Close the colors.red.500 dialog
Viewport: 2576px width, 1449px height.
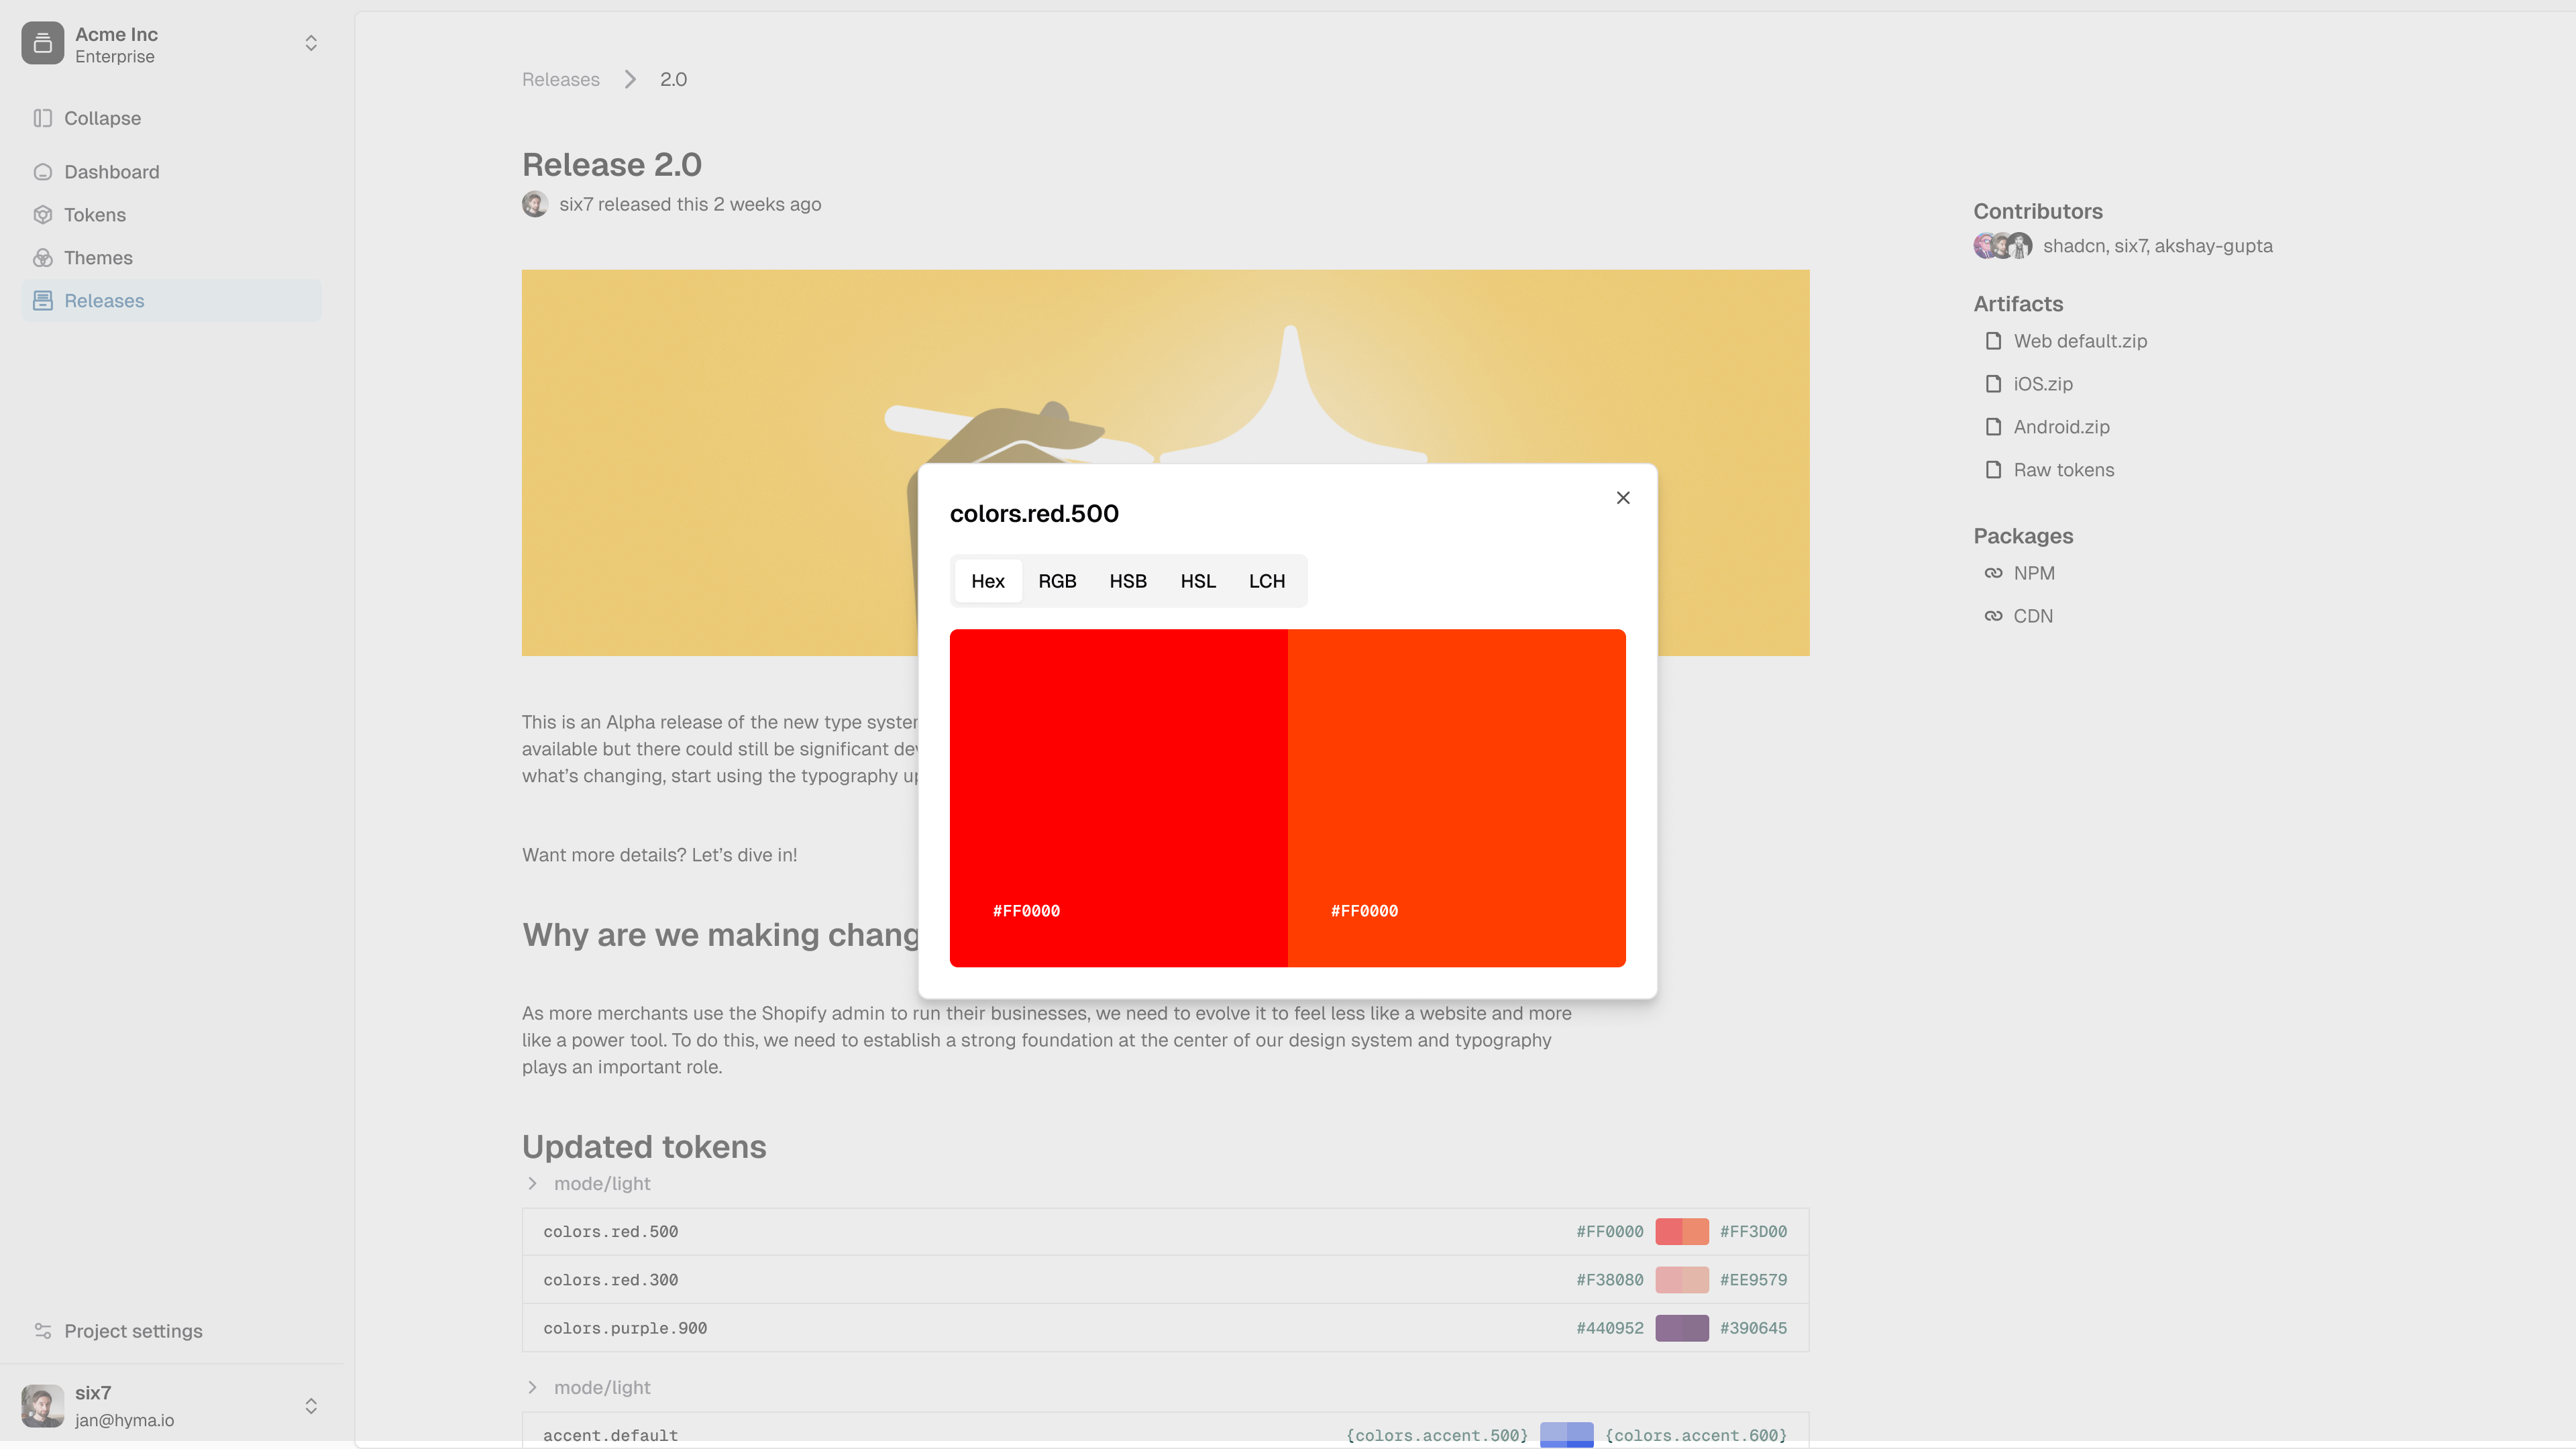pos(1623,498)
